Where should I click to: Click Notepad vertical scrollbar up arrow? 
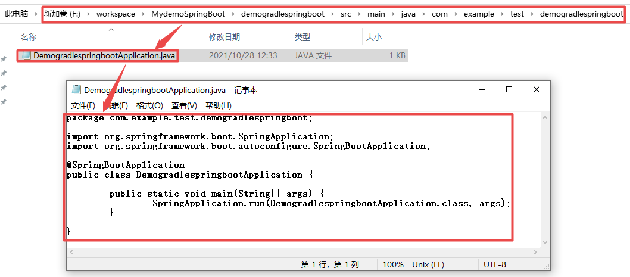(545, 117)
